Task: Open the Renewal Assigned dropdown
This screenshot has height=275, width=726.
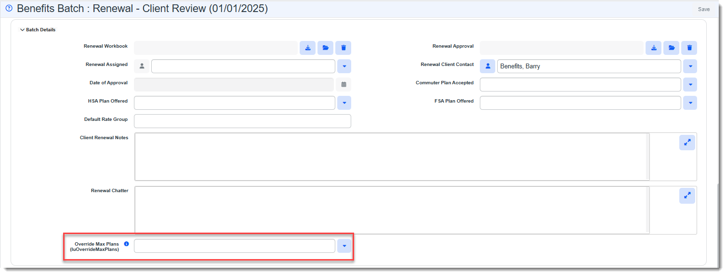Action: (344, 66)
